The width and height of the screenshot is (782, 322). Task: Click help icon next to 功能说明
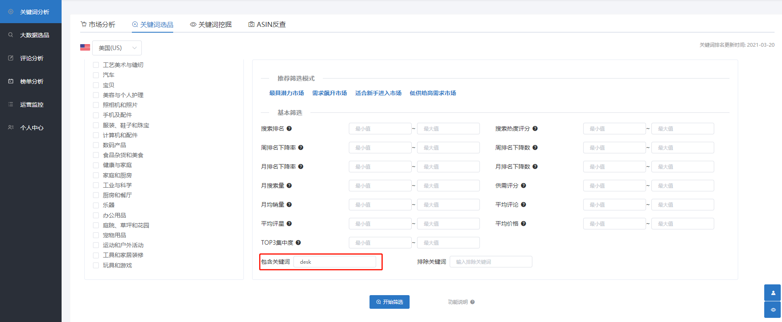[x=472, y=302]
